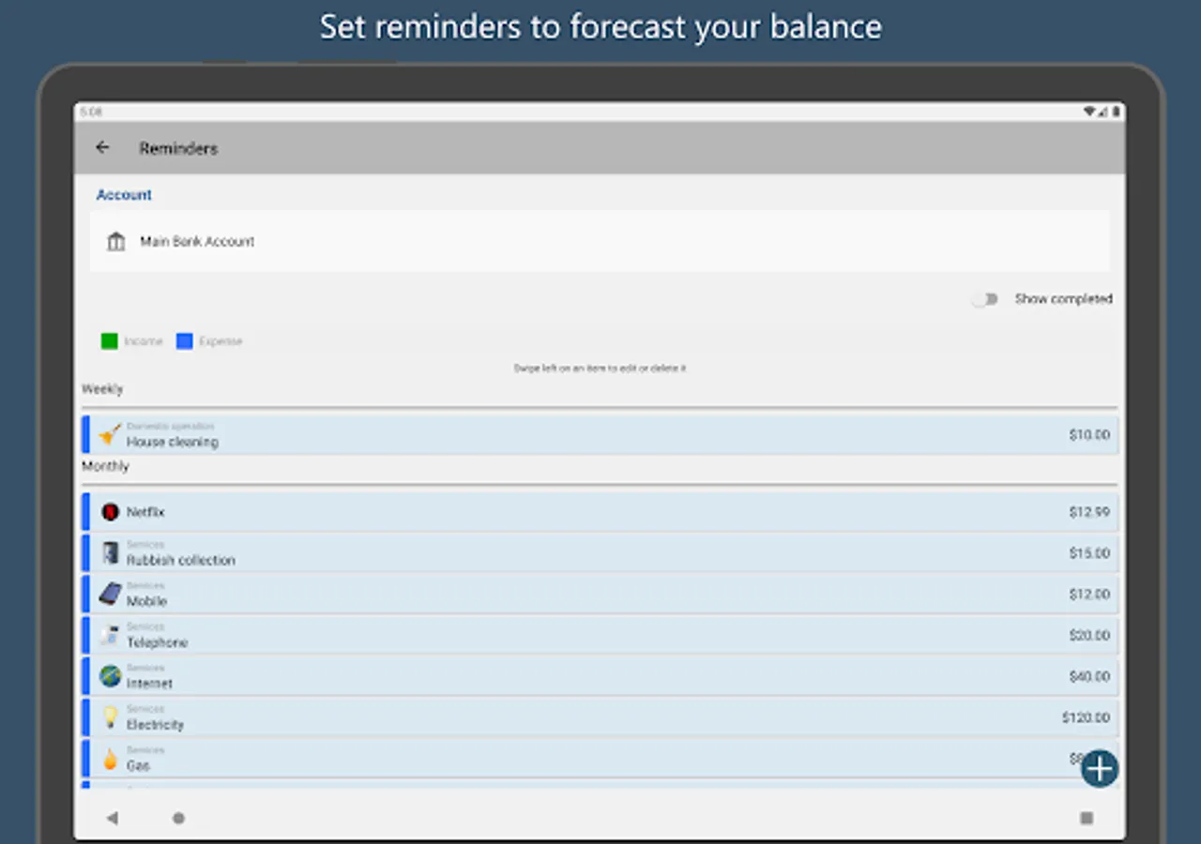Click the House cleaning broom icon
This screenshot has height=844, width=1201.
click(110, 435)
